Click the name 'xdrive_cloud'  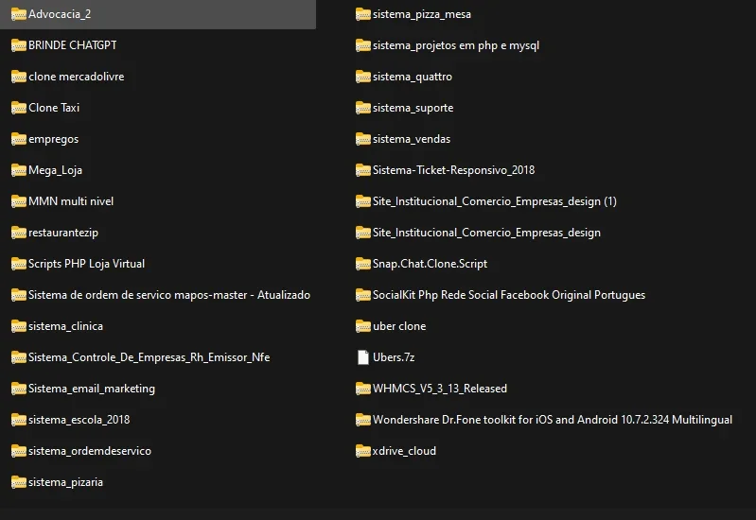point(404,451)
